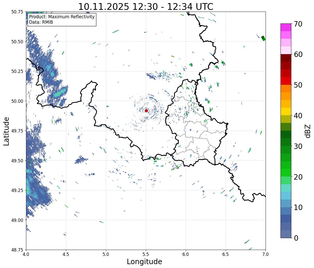Image resolution: width=314 pixels, height=268 pixels.
Task: Click the longitude tick label 4.0
Action: pos(26,254)
